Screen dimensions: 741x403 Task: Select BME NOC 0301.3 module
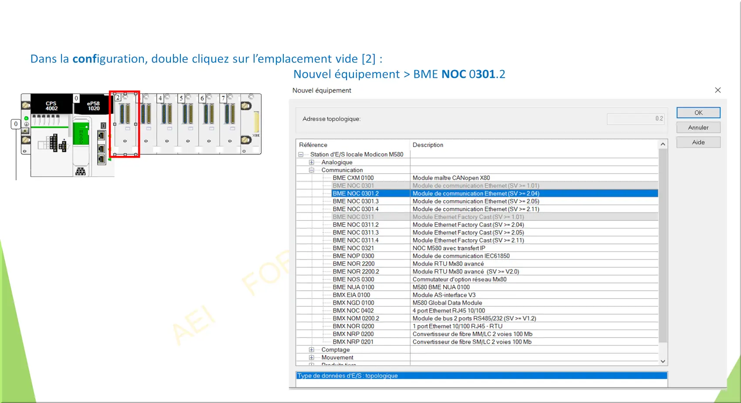click(356, 201)
